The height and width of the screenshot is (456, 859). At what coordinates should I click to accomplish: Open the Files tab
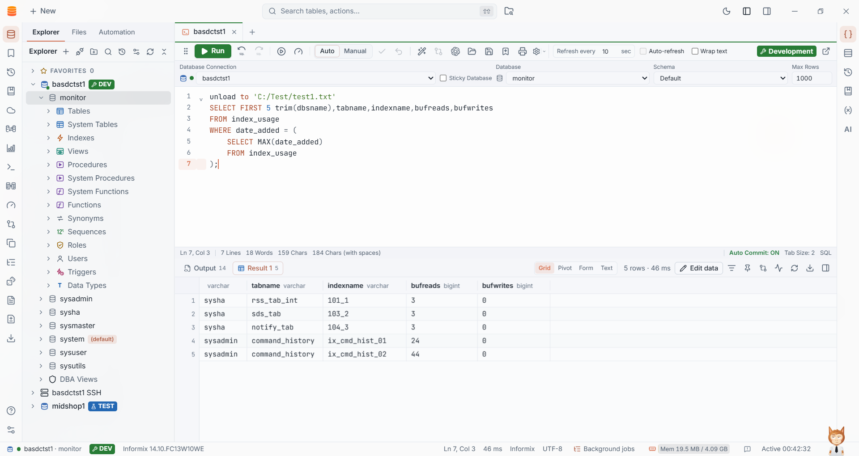[79, 32]
